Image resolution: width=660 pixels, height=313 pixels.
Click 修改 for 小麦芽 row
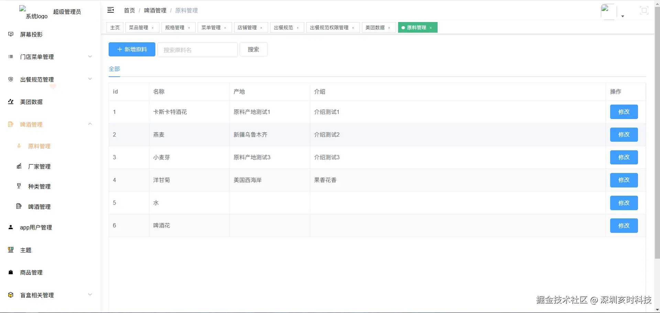624,157
